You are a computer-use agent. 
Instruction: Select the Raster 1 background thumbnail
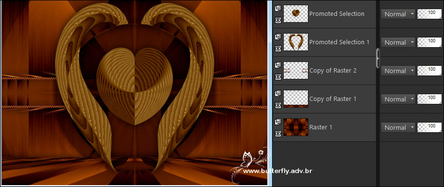click(x=296, y=127)
